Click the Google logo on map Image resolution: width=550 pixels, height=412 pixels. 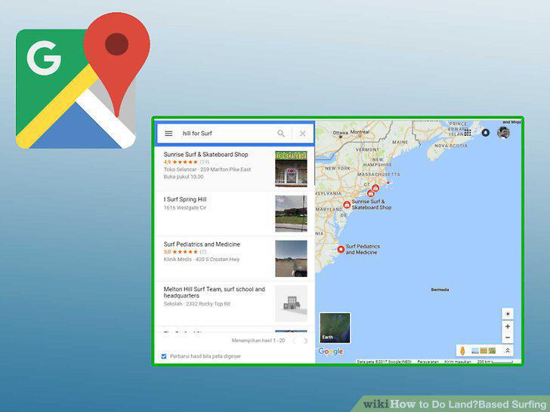coord(331,352)
